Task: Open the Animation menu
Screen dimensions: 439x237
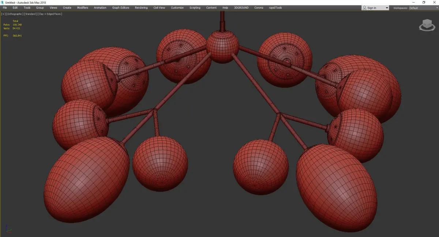Action: pos(100,8)
